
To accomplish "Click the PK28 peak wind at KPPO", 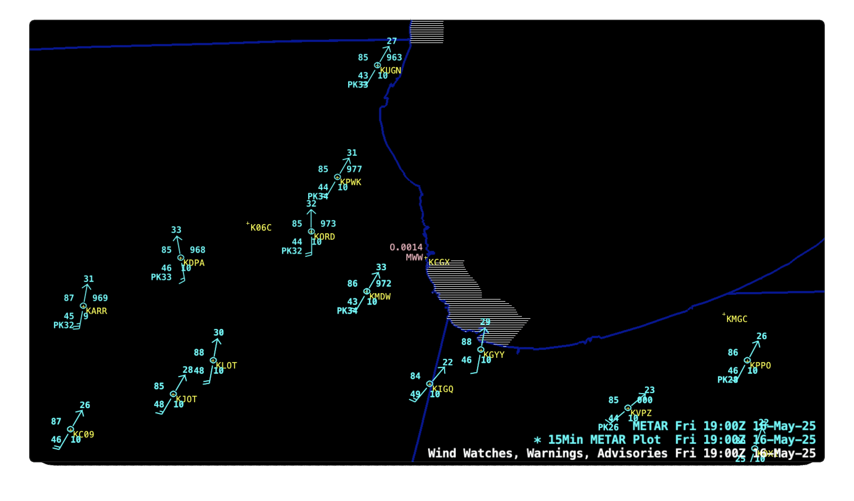I will (x=728, y=380).
